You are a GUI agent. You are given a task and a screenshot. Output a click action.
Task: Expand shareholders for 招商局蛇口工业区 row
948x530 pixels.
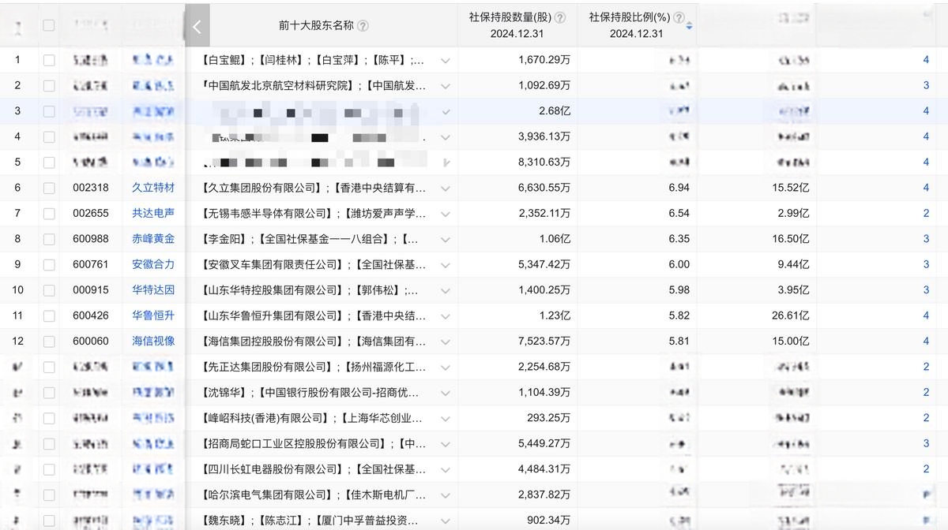point(446,444)
